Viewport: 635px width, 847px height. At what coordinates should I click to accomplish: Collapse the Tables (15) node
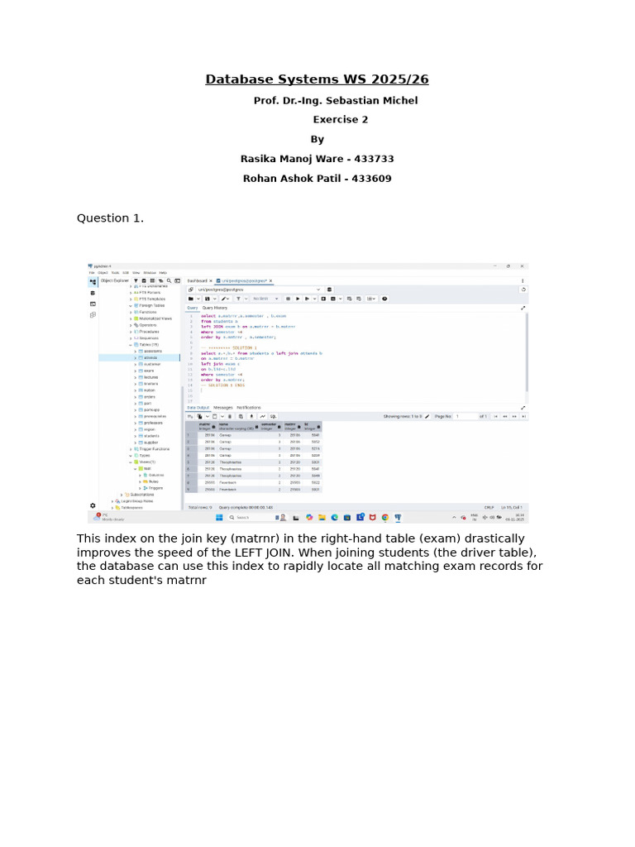tap(131, 345)
